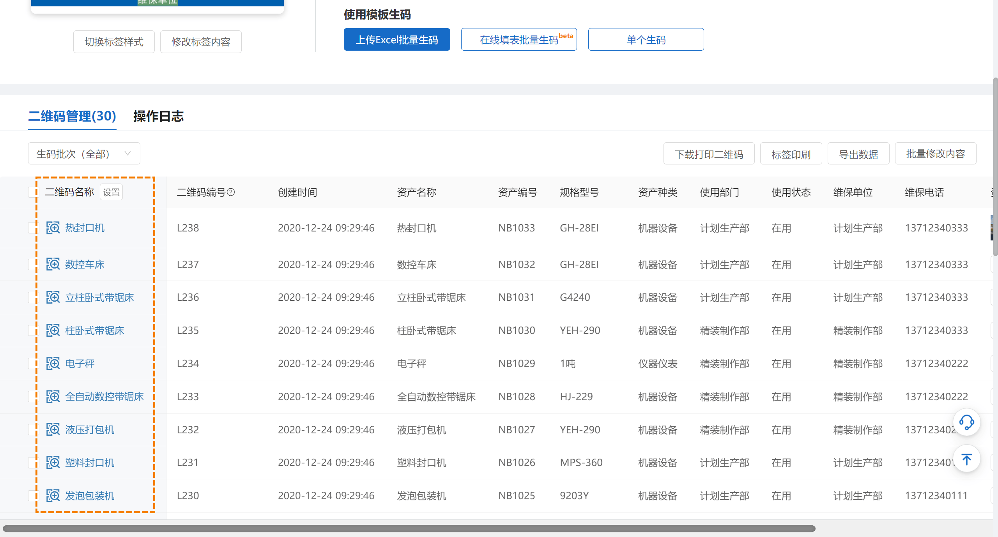Click the QR preview icon beside 数控车床

coord(53,264)
